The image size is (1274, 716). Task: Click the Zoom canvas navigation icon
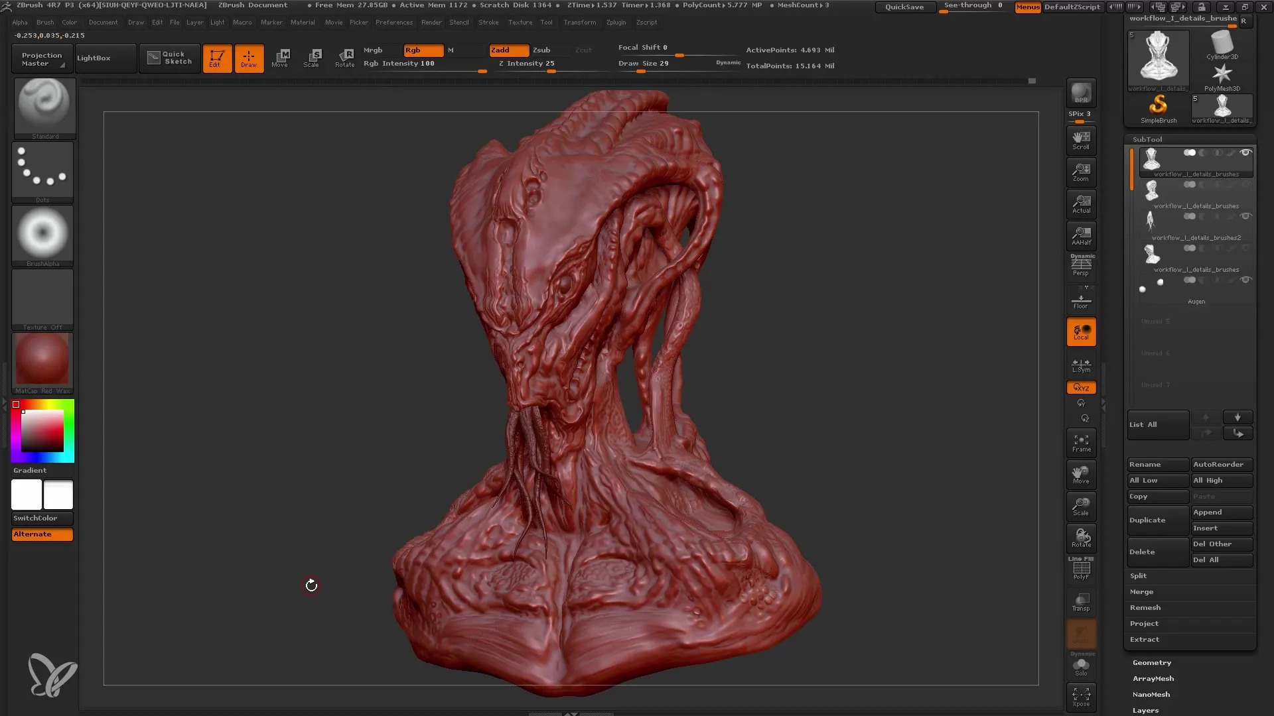click(1081, 172)
